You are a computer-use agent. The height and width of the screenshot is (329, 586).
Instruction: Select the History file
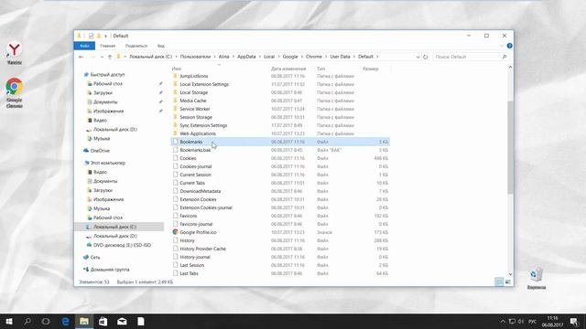pos(187,240)
